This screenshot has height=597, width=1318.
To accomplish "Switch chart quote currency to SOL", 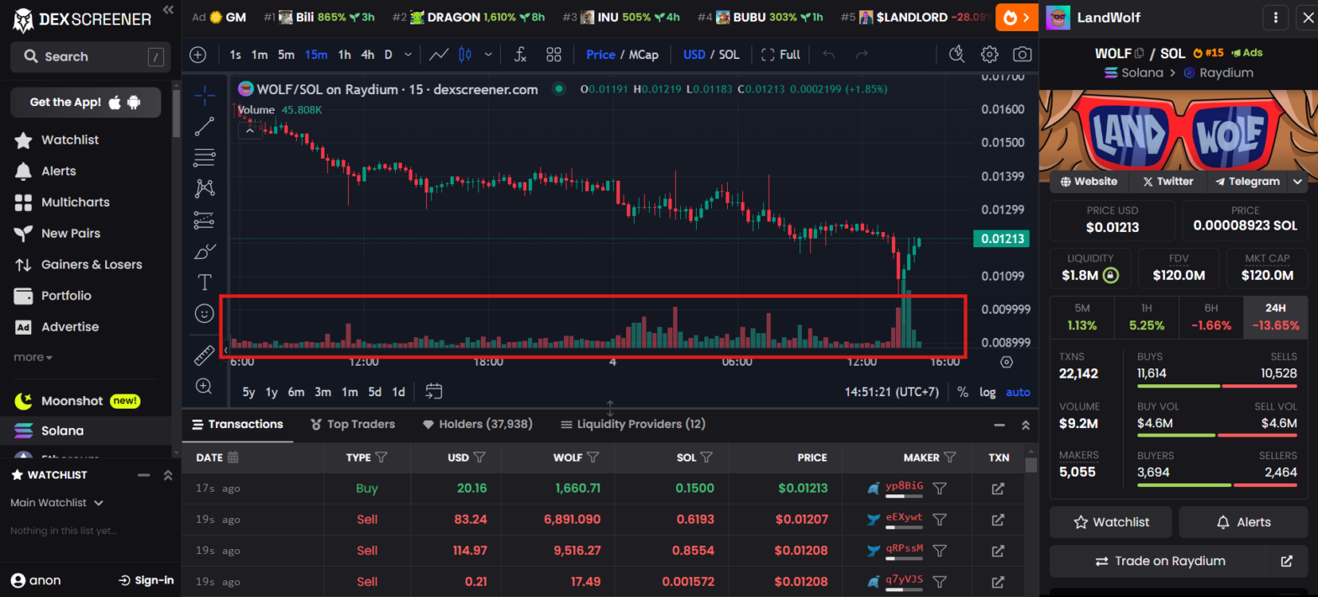I will coord(729,55).
